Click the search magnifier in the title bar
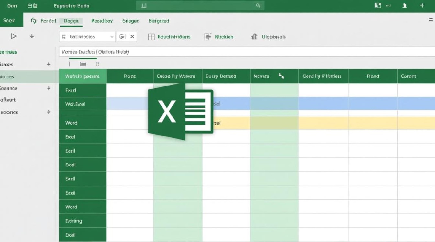The height and width of the screenshot is (242, 435). pyautogui.click(x=258, y=5)
